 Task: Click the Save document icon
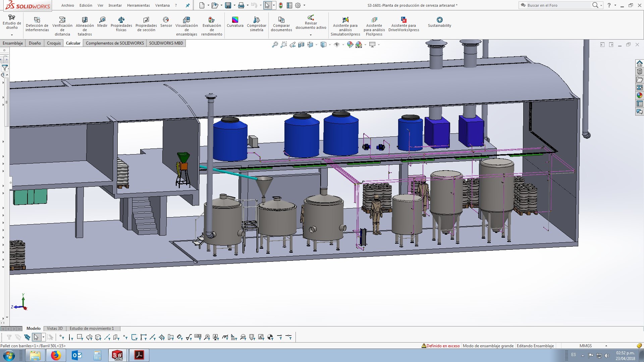point(228,5)
